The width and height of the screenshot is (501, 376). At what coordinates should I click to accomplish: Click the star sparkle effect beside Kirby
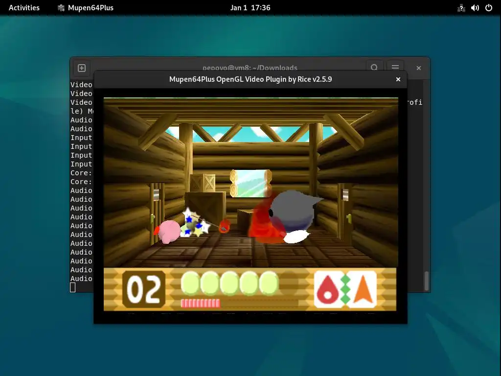[x=195, y=223]
